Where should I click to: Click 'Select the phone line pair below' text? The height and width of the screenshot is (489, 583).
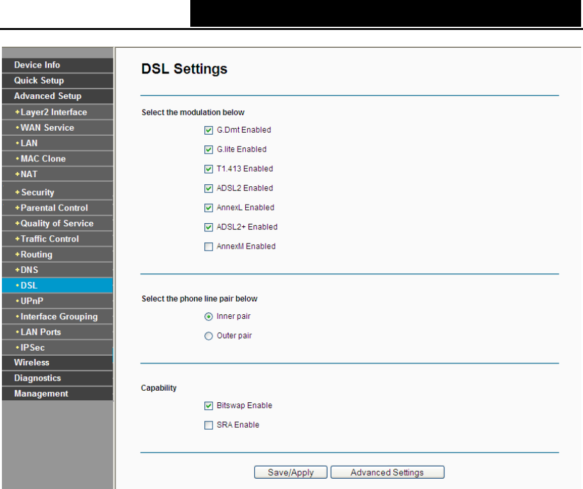pos(199,299)
